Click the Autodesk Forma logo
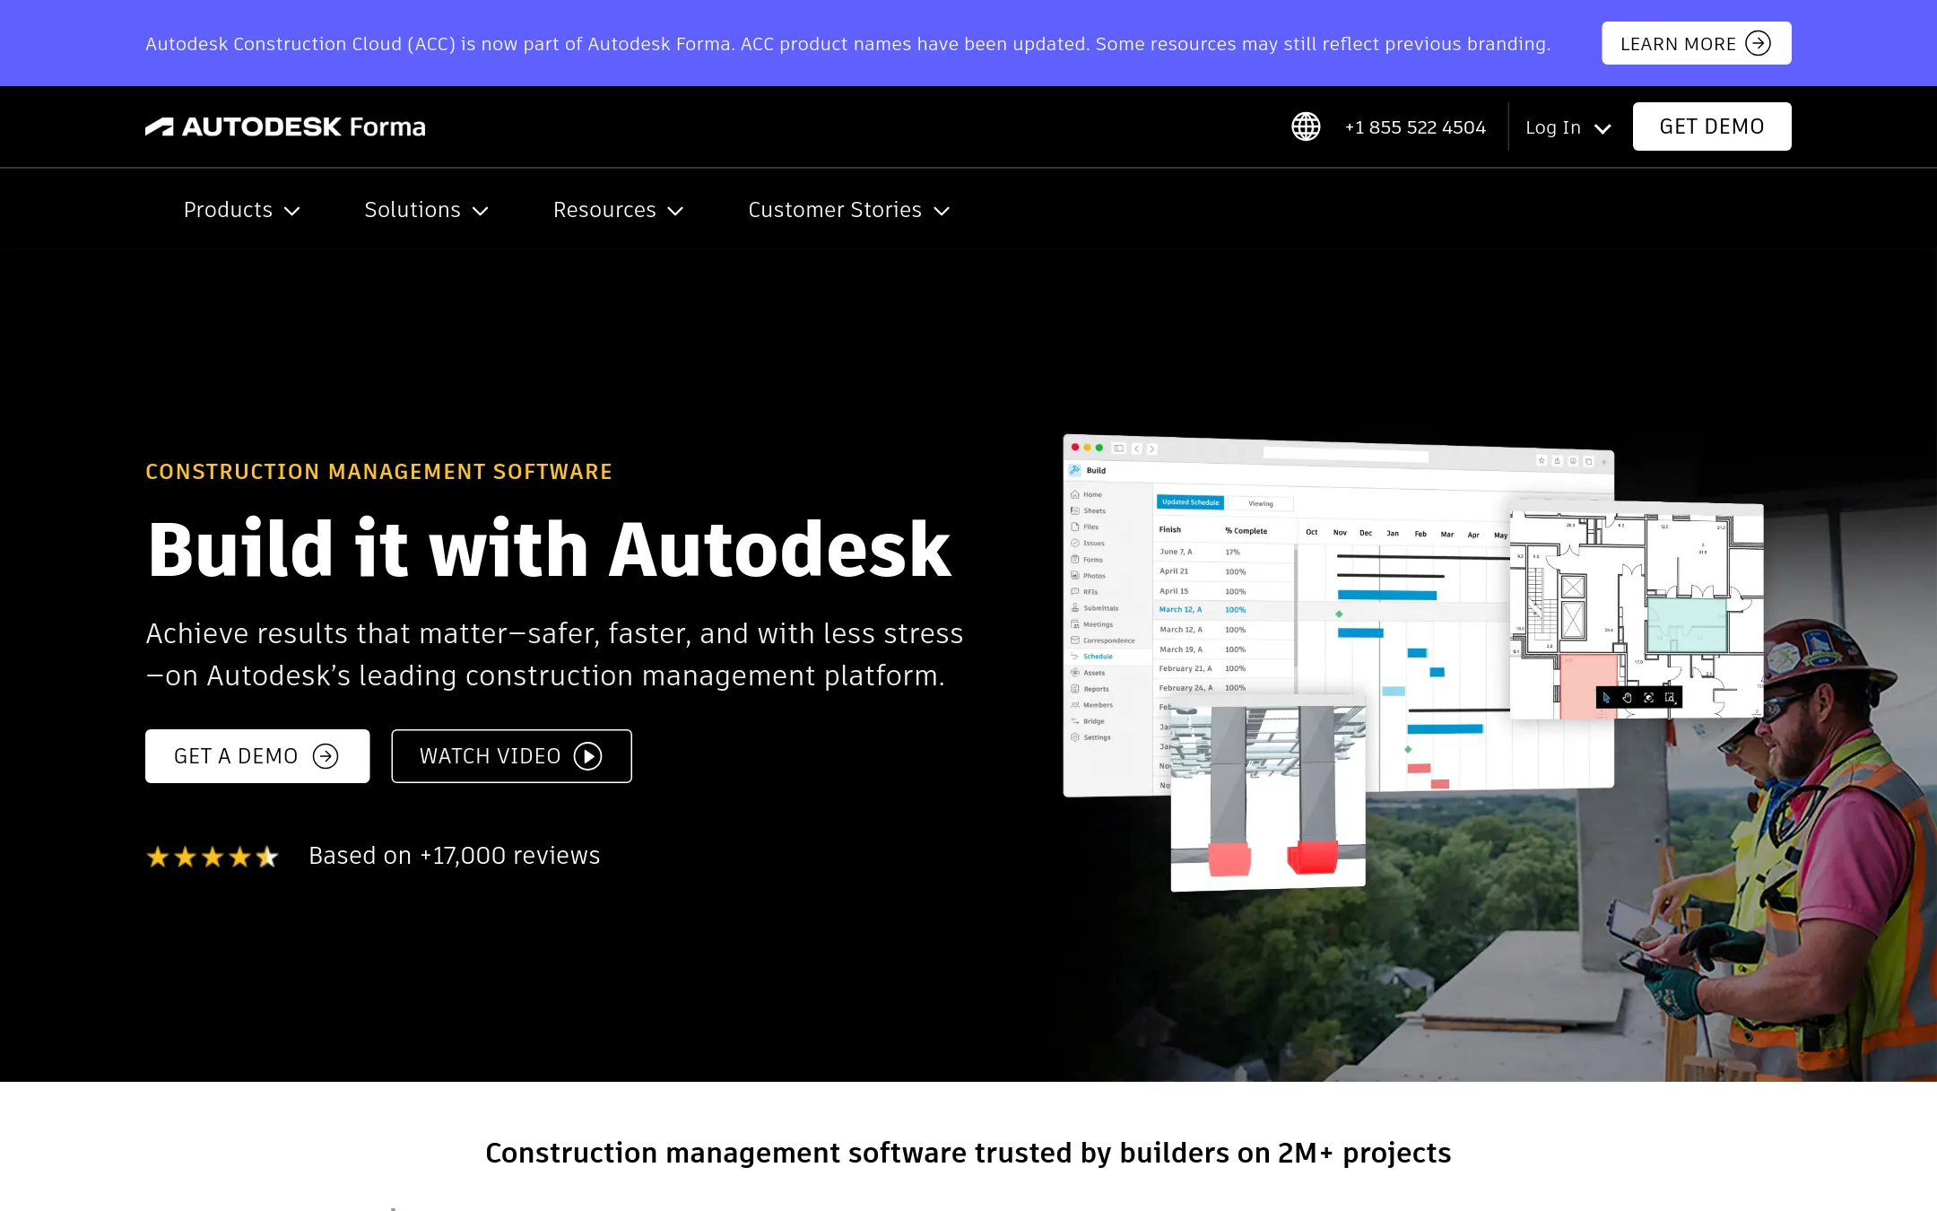 coord(285,126)
